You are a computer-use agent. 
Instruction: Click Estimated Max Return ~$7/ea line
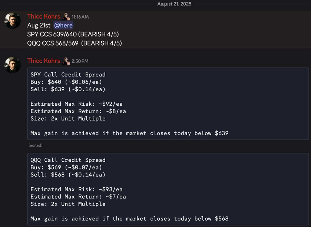click(x=78, y=197)
